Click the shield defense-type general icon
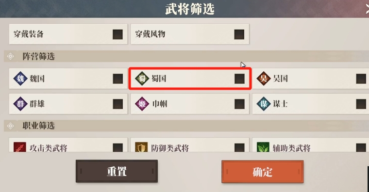369x192 pixels. [x=141, y=147]
